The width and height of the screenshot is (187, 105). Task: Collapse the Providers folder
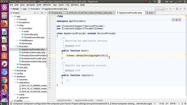pos(15,46)
